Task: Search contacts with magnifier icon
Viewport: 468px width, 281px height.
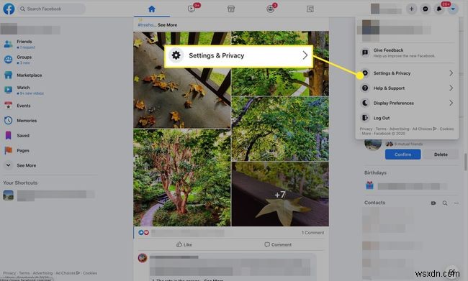Action: 445,203
